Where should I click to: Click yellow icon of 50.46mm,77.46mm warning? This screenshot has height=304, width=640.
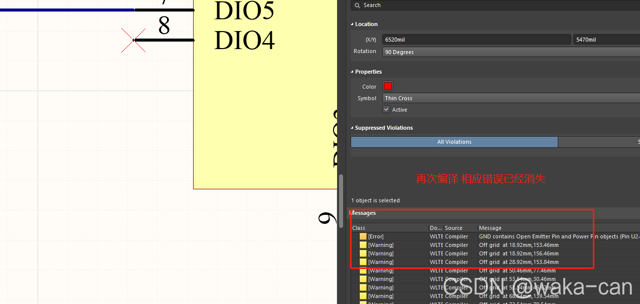[363, 270]
